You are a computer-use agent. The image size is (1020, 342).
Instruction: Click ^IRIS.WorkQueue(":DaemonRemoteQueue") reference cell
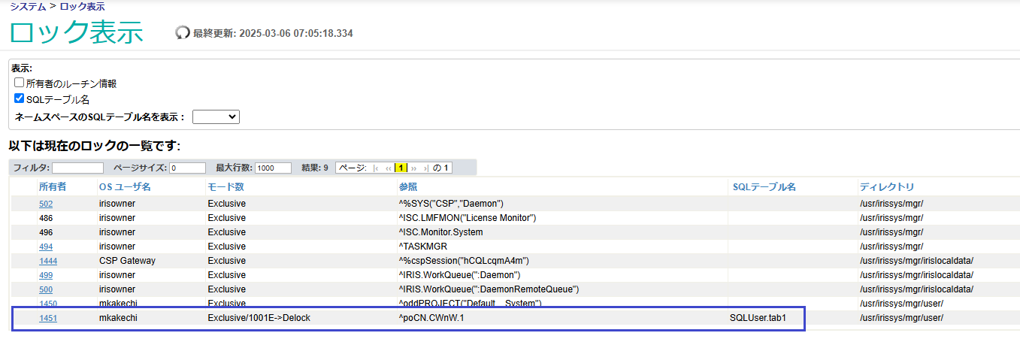click(489, 289)
